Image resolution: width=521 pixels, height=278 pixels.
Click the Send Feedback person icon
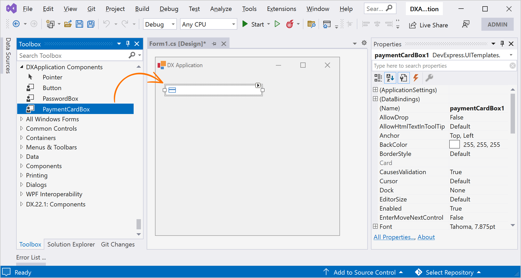466,24
